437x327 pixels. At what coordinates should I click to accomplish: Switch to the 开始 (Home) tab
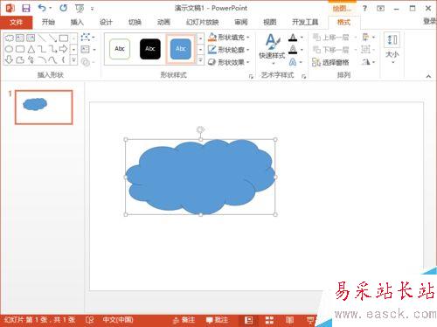(x=48, y=22)
